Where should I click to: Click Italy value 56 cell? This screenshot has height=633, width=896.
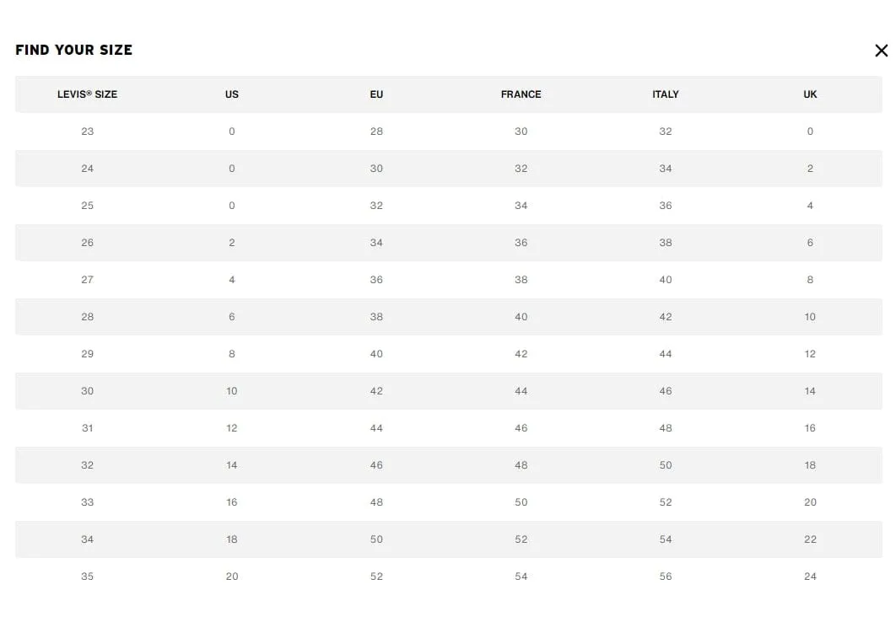(x=666, y=577)
